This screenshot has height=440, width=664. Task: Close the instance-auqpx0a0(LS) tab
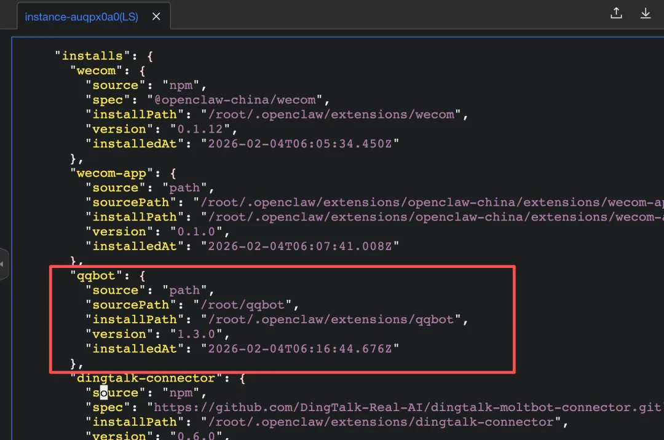[156, 17]
